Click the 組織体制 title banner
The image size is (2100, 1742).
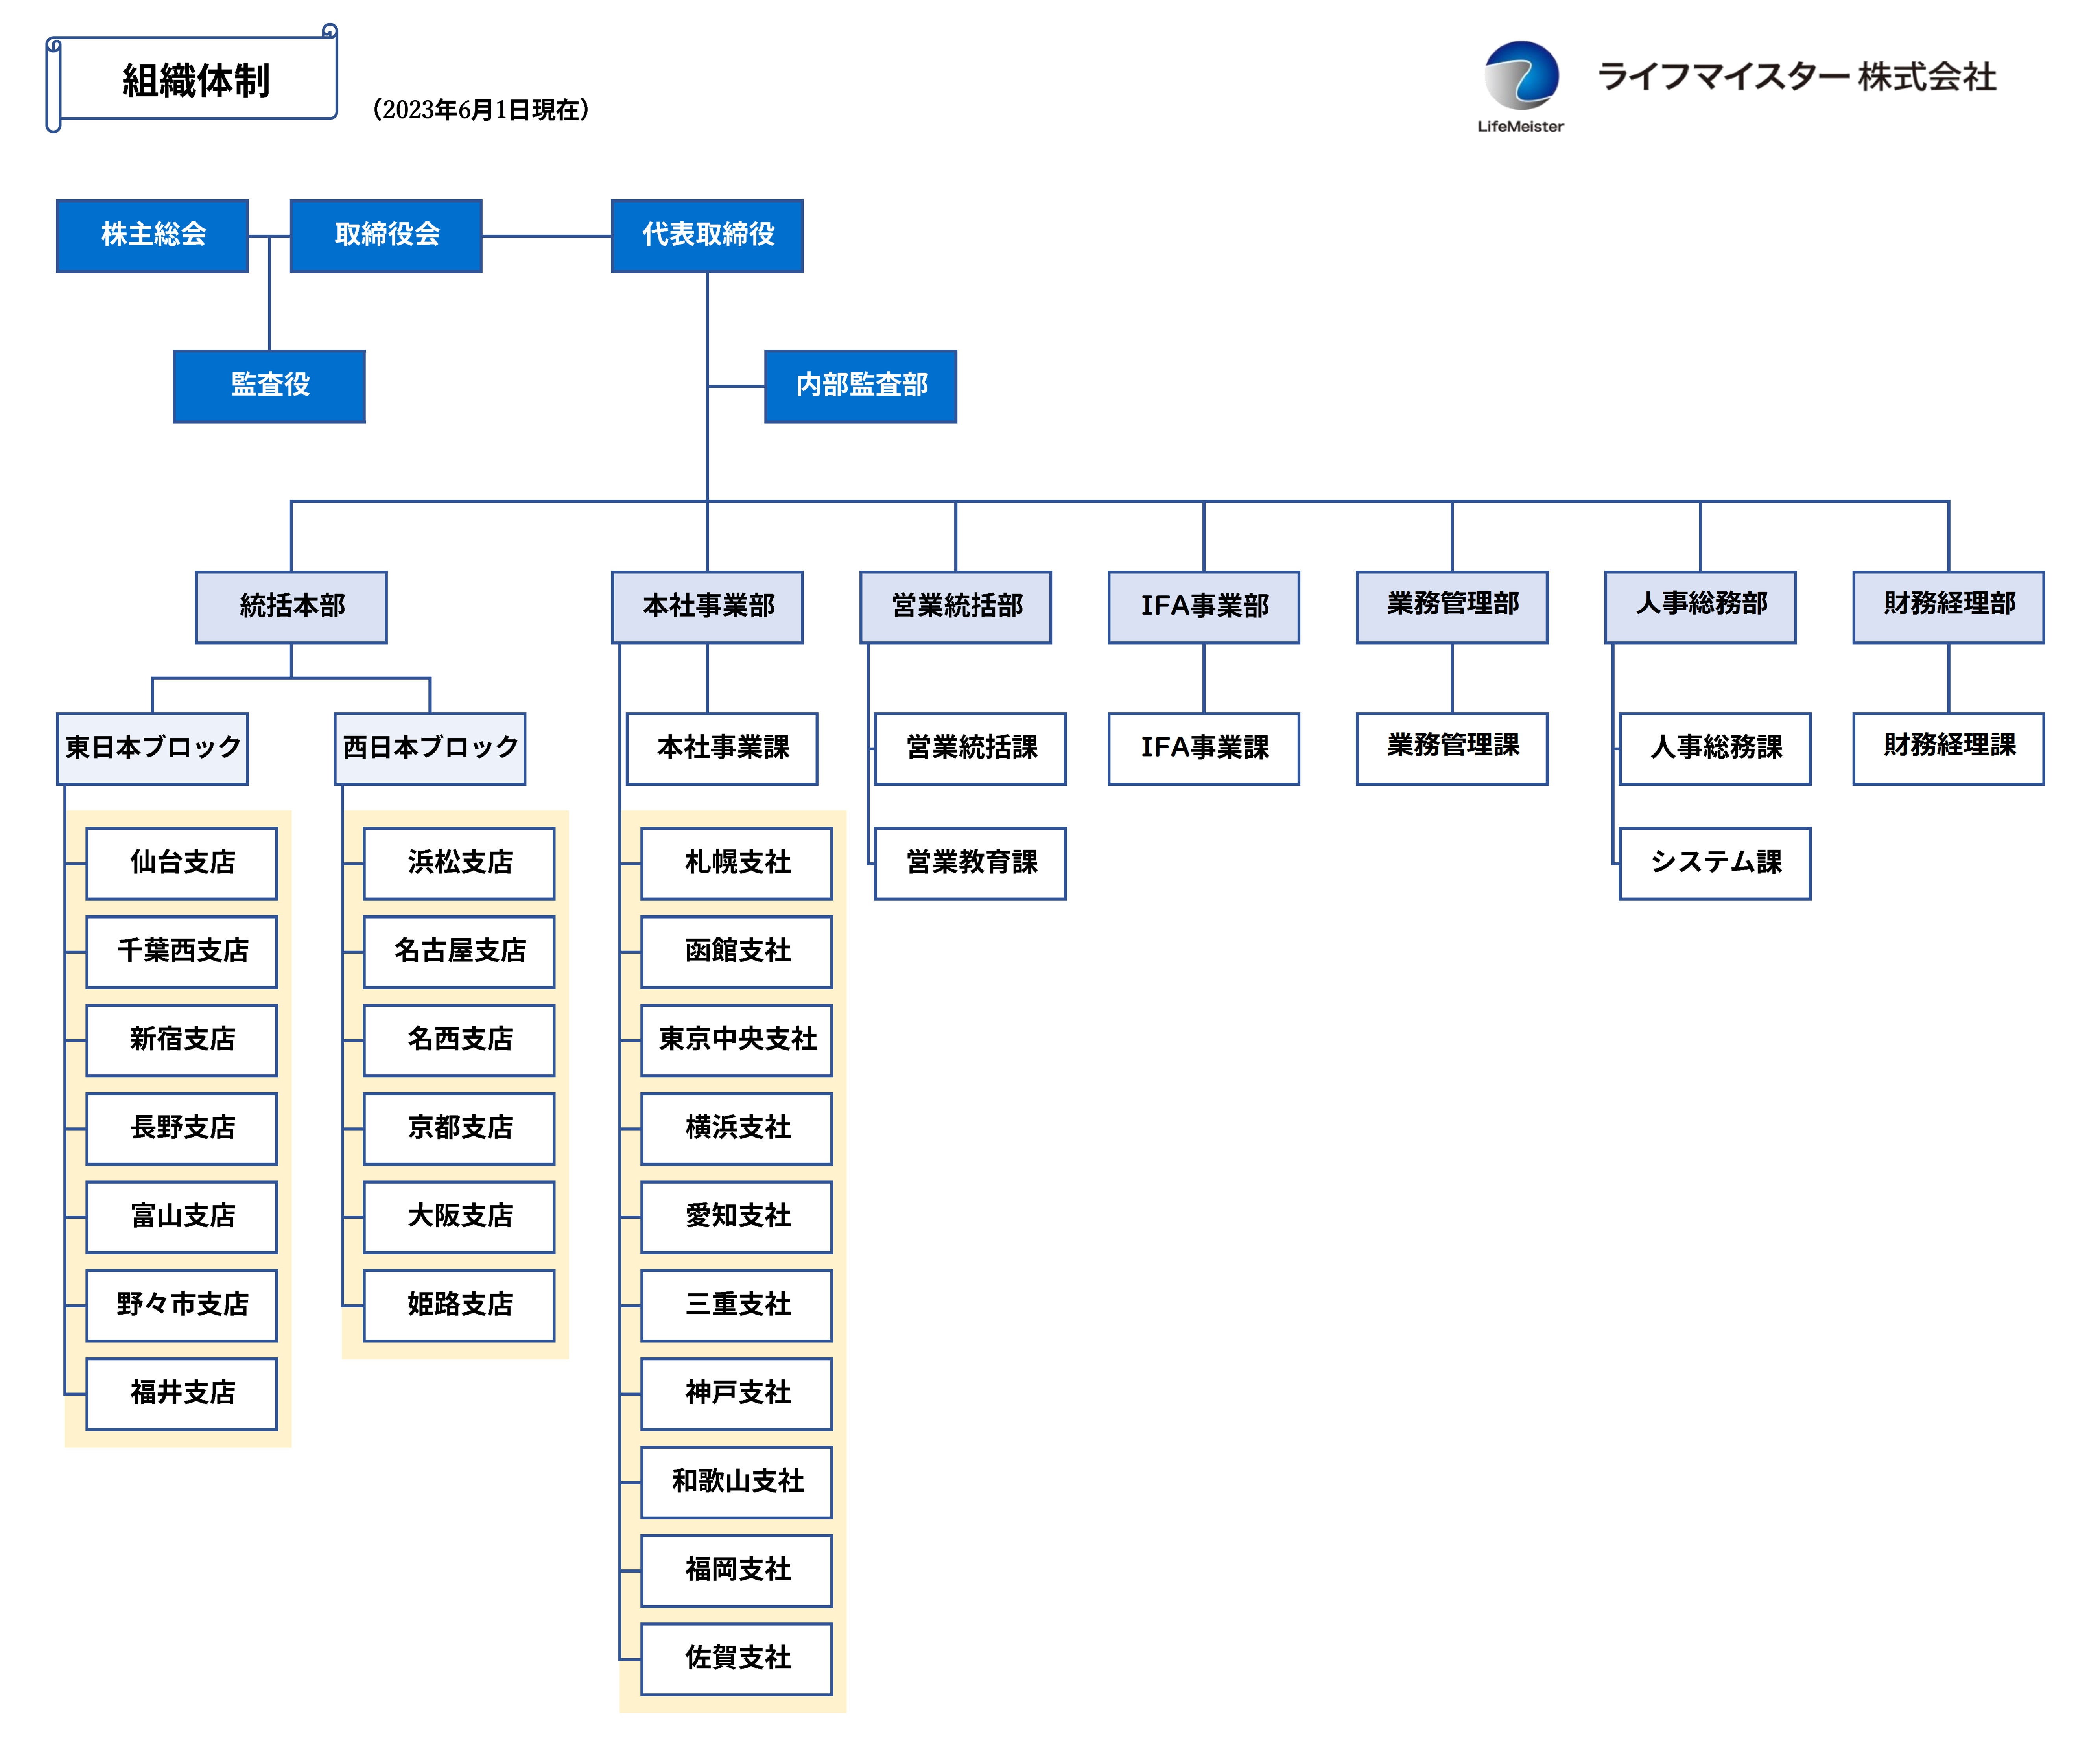[x=192, y=79]
